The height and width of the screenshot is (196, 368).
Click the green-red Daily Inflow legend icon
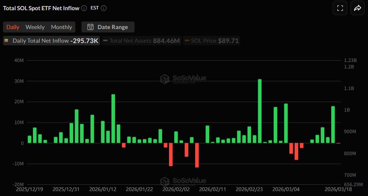(x=6, y=41)
